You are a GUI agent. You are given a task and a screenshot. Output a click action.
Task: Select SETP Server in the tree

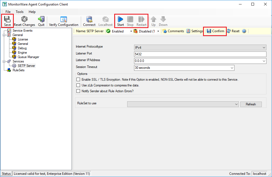pos(26,66)
